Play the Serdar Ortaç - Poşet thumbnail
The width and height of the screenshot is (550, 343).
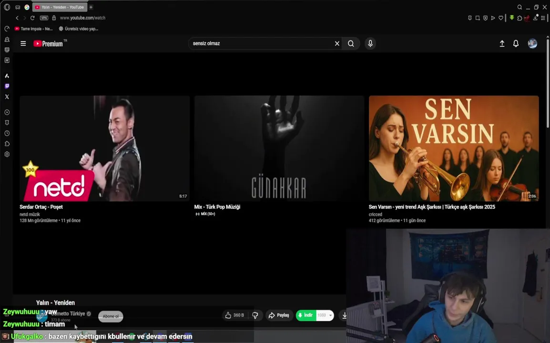coord(104,148)
